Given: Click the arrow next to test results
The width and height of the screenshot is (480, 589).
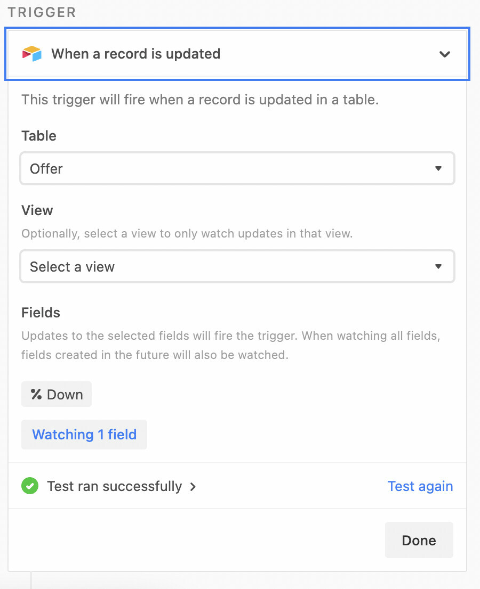Looking at the screenshot, I should click(x=193, y=486).
